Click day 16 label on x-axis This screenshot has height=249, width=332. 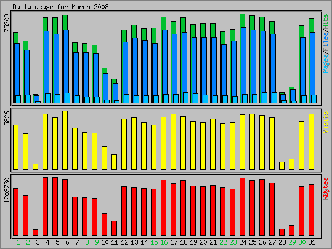[164, 242]
